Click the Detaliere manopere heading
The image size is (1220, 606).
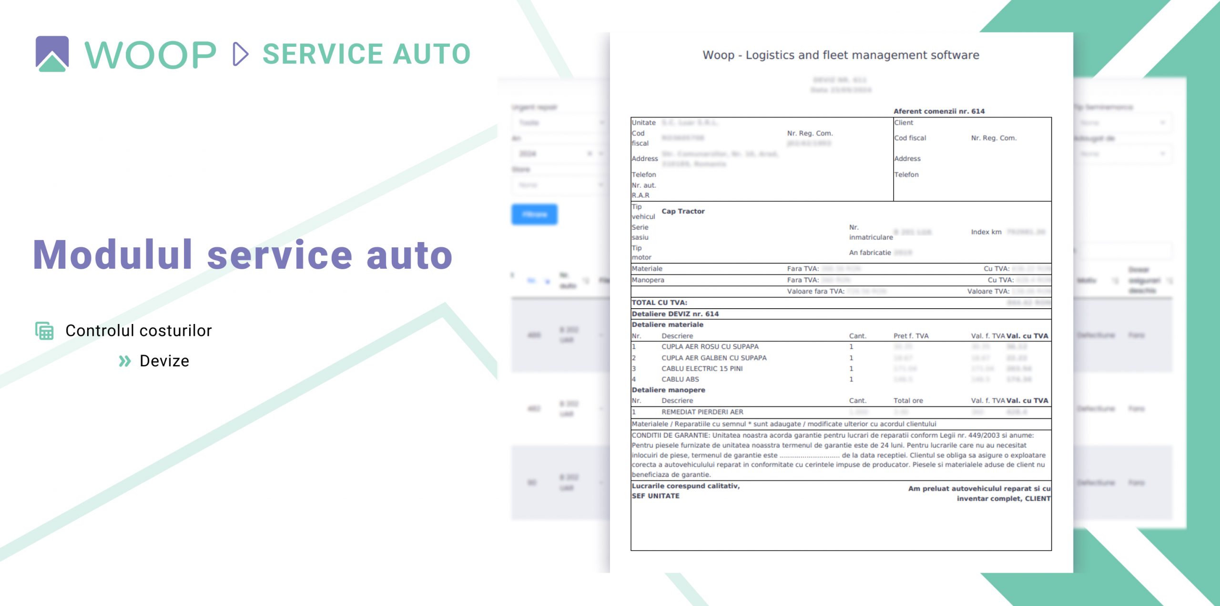[668, 390]
